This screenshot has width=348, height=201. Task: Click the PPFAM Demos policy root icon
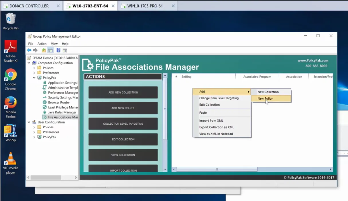[29, 58]
